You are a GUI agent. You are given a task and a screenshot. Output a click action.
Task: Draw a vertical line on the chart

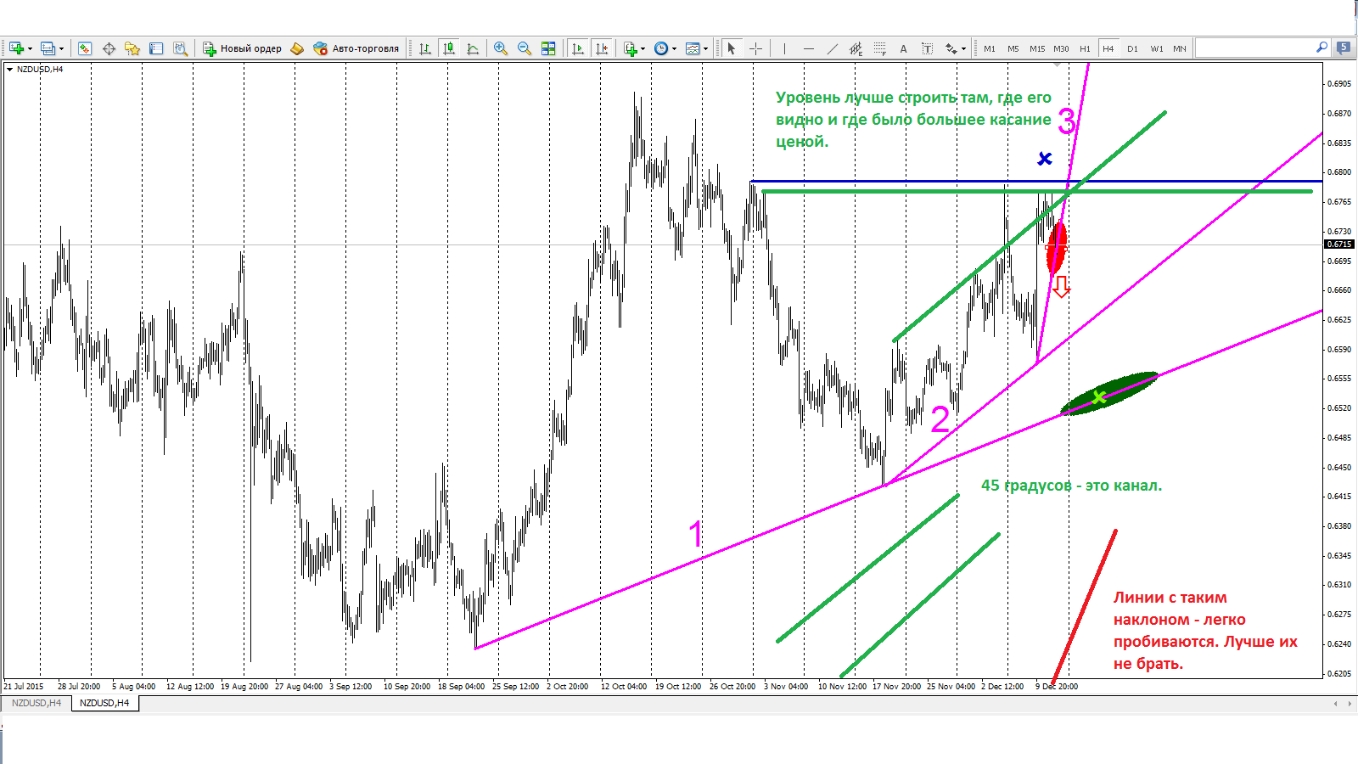(x=784, y=48)
